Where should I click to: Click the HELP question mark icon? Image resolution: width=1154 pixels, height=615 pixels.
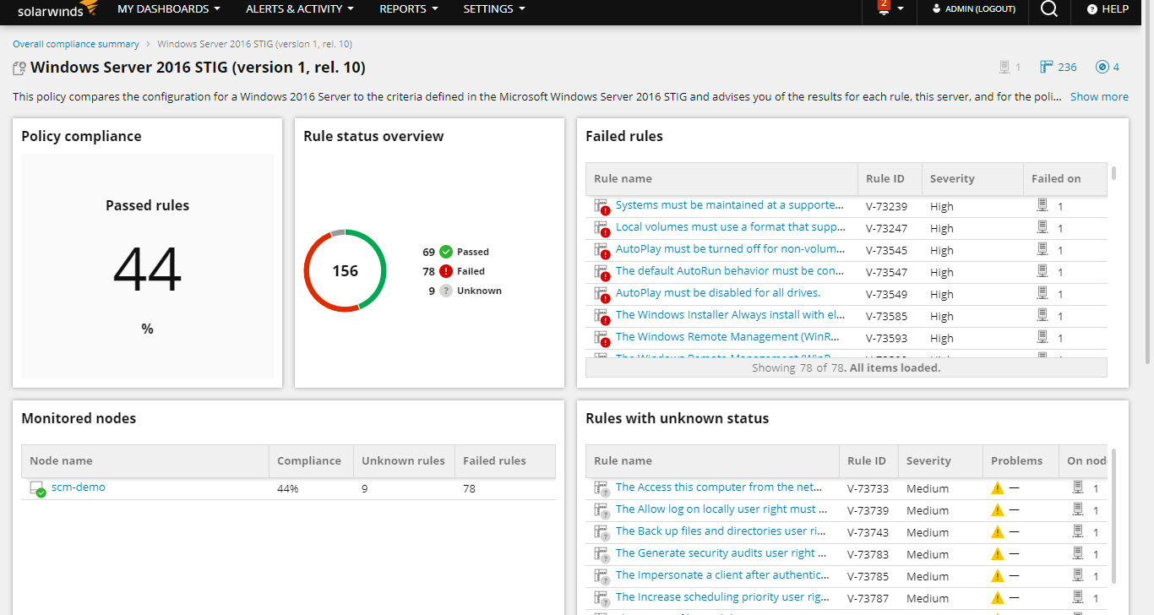point(1091,9)
